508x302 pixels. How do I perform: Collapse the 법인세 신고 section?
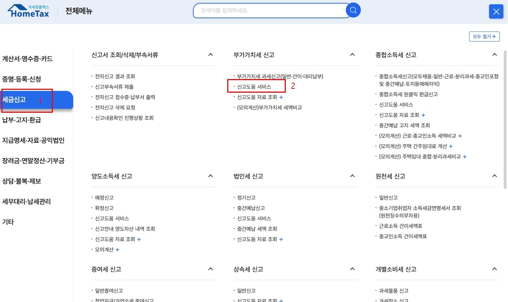[x=352, y=176]
